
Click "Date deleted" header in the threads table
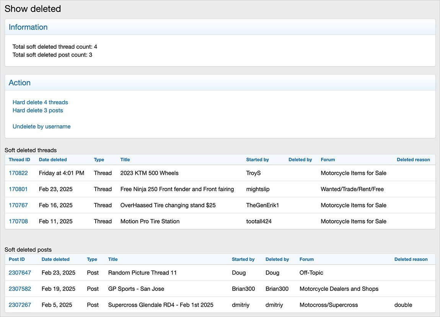pos(53,159)
